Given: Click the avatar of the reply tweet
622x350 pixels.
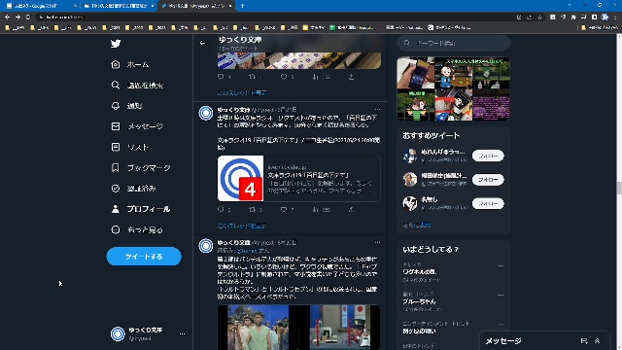Looking at the screenshot, I should click(205, 246).
